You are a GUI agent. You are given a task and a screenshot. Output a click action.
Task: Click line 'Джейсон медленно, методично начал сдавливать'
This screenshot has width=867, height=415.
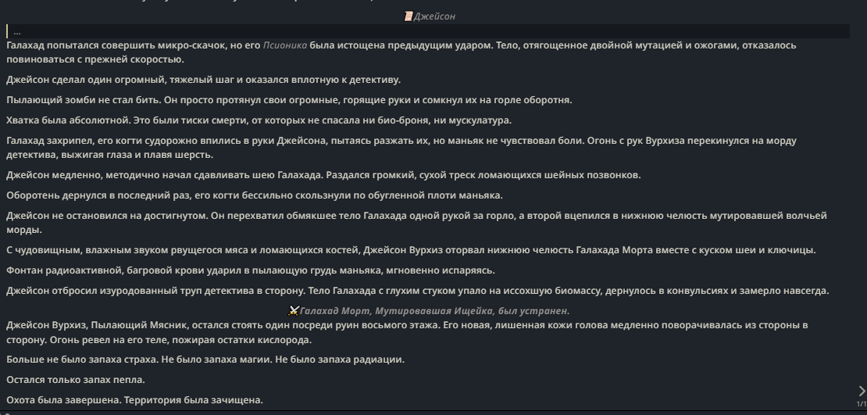tap(323, 175)
